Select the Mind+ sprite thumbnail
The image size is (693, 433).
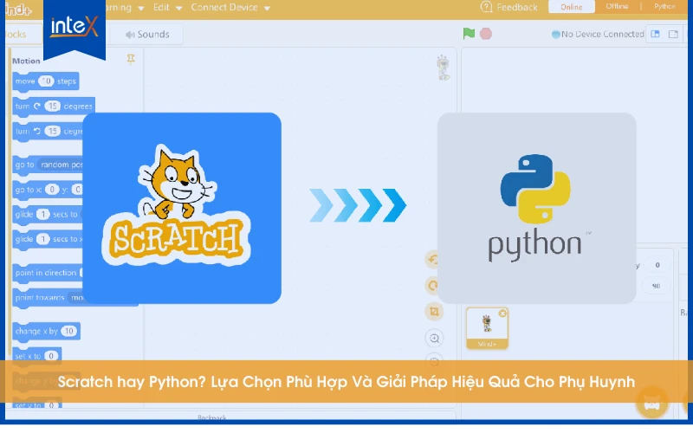(x=487, y=328)
